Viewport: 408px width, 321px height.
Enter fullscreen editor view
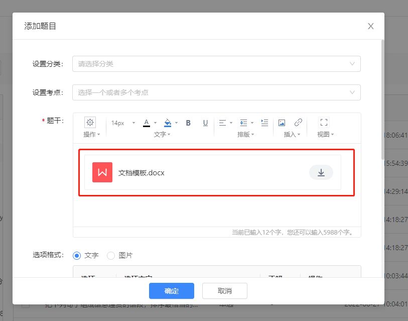[324, 123]
